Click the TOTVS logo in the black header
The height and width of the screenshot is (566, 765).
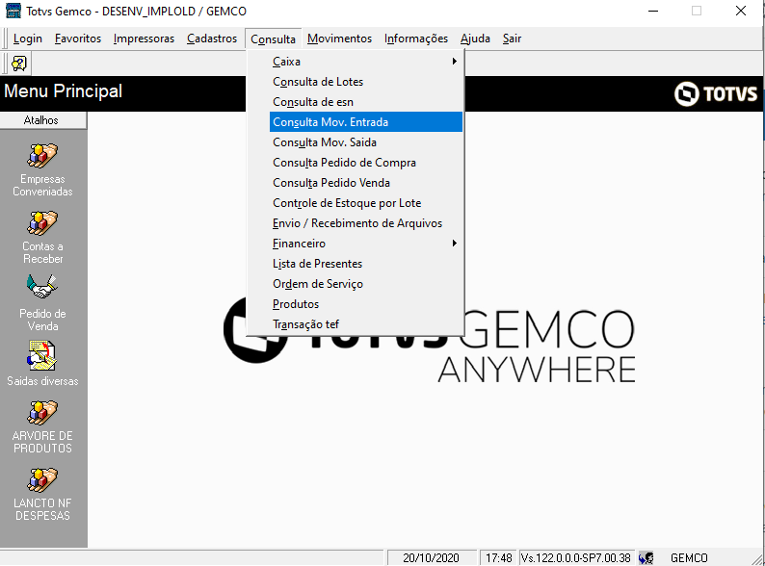pos(716,93)
